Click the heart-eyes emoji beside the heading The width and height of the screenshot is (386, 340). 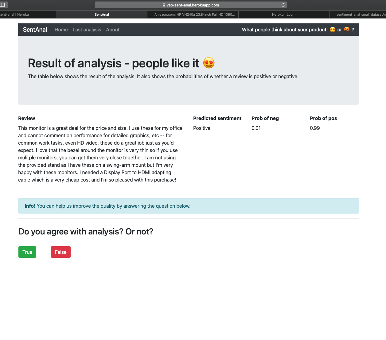[209, 63]
